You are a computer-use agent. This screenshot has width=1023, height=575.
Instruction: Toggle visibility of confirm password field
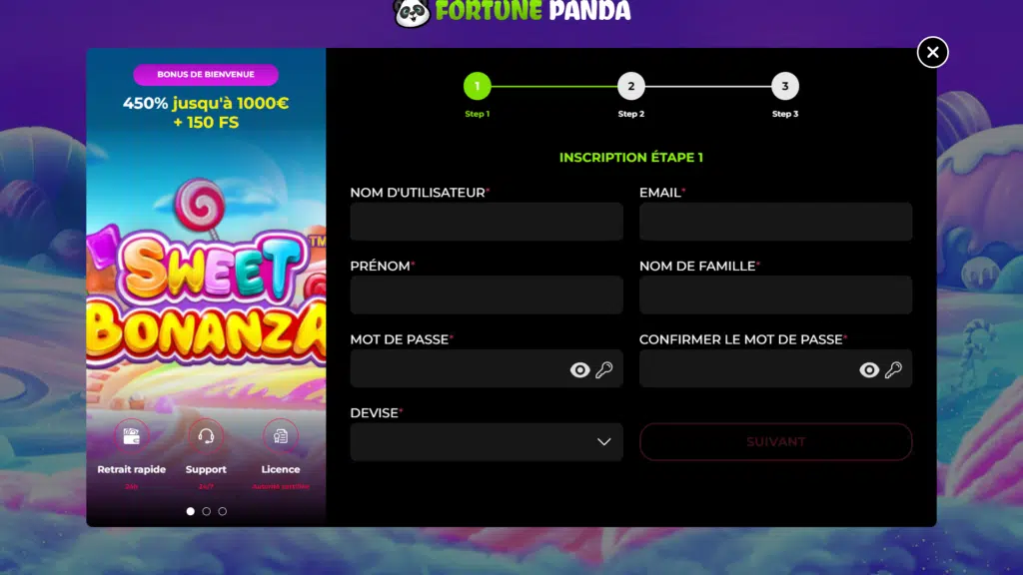tap(869, 369)
